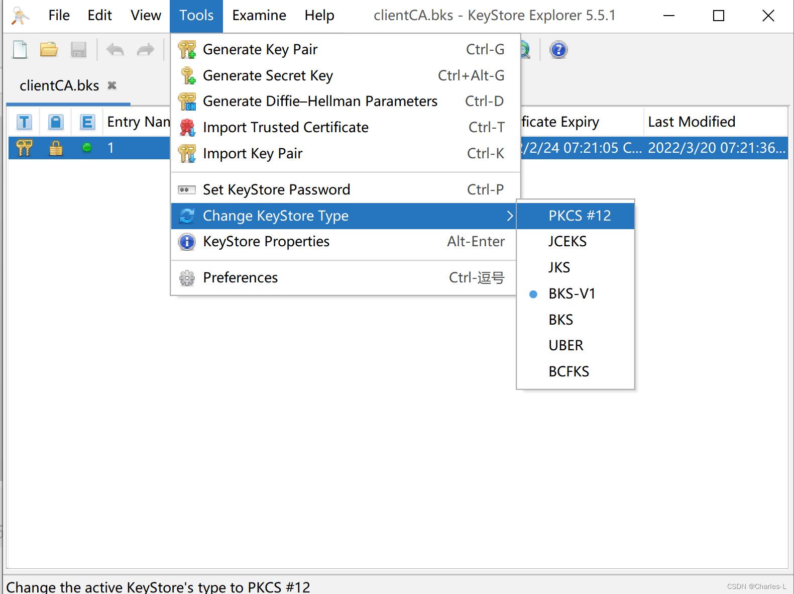Viewport: 794px width, 594px height.
Task: Choose Generate Key Pair menu entry
Action: click(x=346, y=49)
